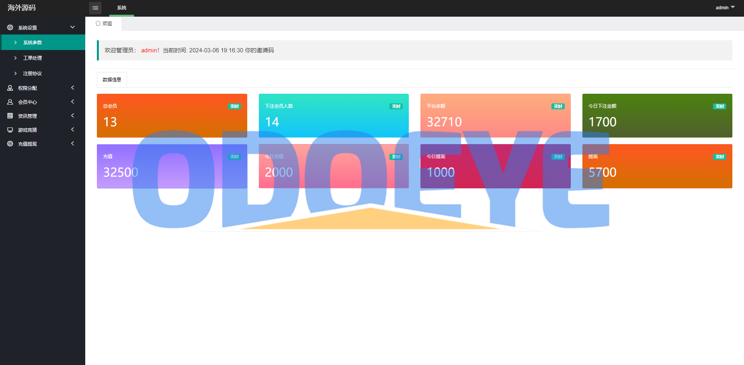Click the 实时 badge on 总会员 card
The image size is (744, 365).
pos(234,106)
